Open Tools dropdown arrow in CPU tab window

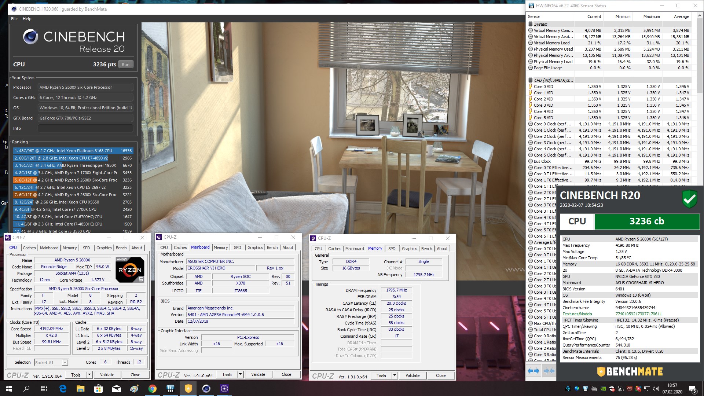pos(89,375)
